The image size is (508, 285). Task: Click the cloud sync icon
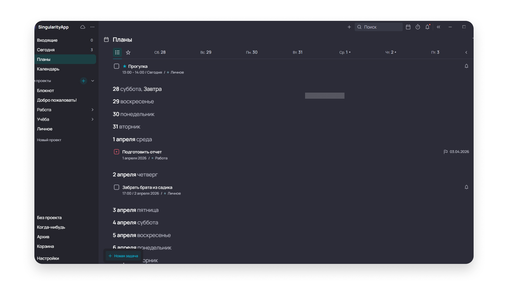coord(82,27)
